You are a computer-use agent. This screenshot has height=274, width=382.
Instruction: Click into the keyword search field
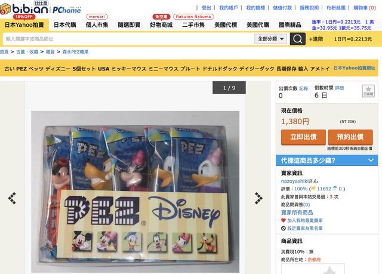point(128,39)
